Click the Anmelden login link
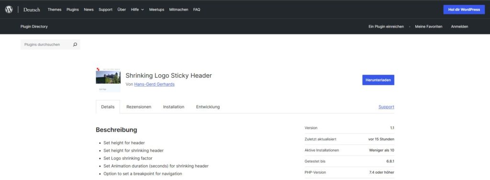The width and height of the screenshot is (490, 180). point(459,26)
